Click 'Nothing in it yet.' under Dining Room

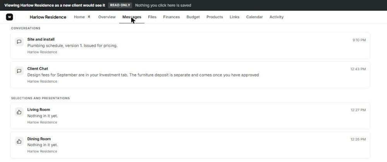(x=43, y=145)
